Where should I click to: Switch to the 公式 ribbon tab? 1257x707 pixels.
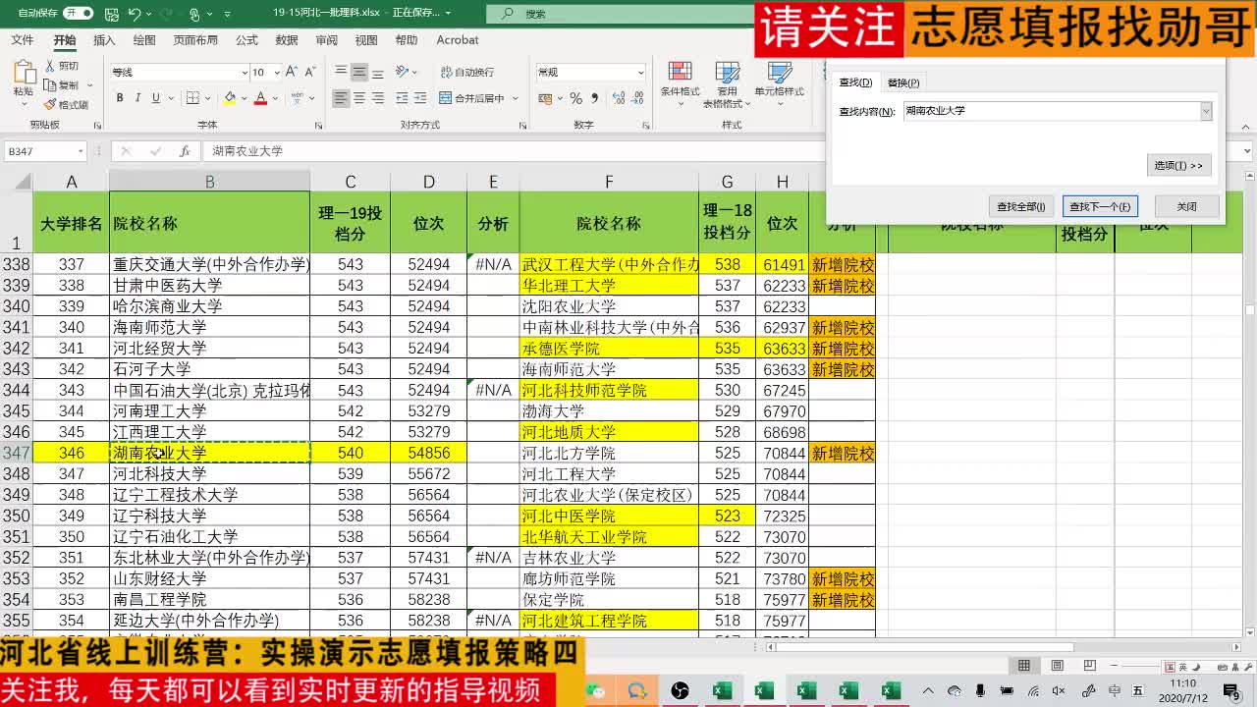[x=246, y=40]
